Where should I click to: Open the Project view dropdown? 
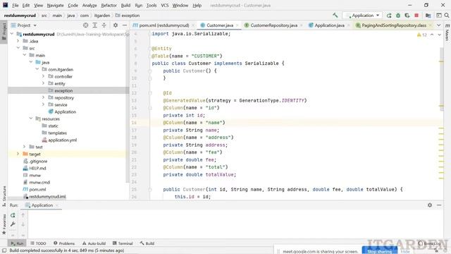tap(24, 25)
